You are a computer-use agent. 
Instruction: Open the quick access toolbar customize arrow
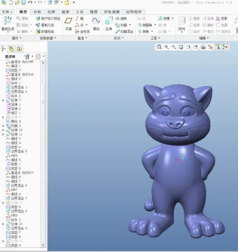tap(74, 2)
